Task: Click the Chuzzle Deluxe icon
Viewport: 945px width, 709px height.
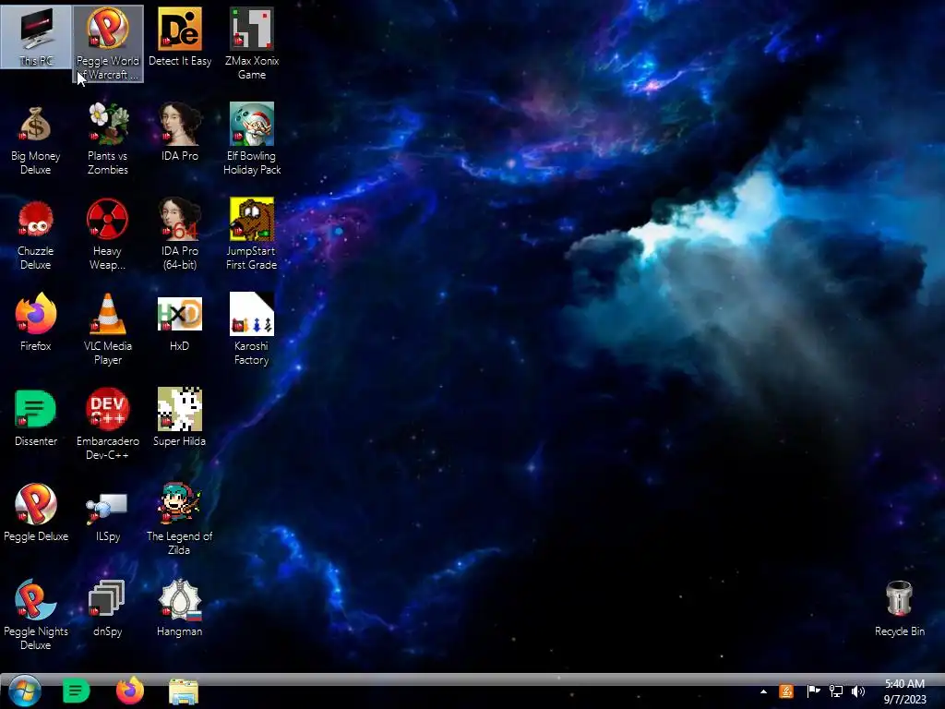Action: [x=36, y=234]
